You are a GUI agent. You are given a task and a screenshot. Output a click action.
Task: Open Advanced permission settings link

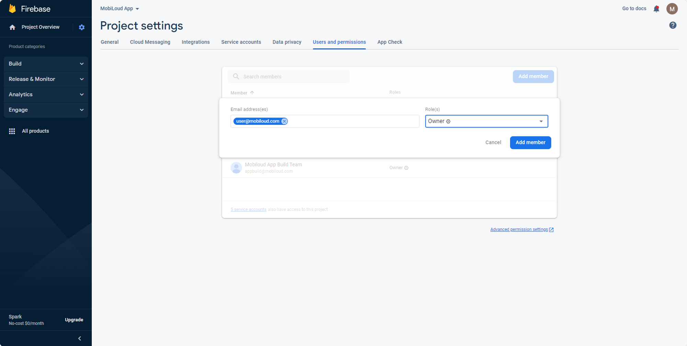pyautogui.click(x=519, y=230)
